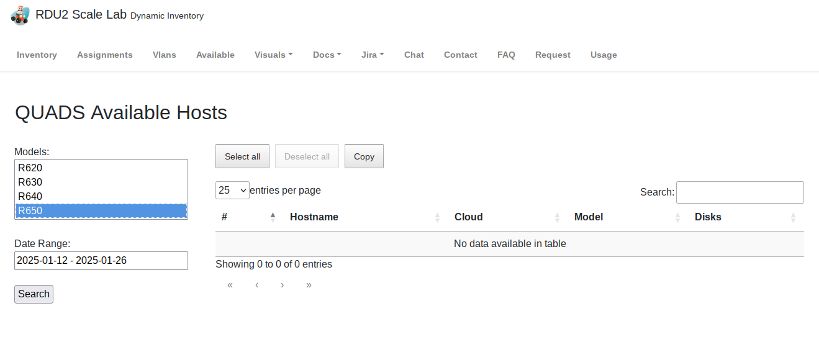Go to next page of results
The width and height of the screenshot is (819, 347).
[283, 285]
